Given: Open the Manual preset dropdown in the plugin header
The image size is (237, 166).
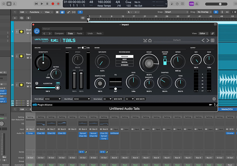Looking at the screenshot, I should pyautogui.click(x=62, y=29).
